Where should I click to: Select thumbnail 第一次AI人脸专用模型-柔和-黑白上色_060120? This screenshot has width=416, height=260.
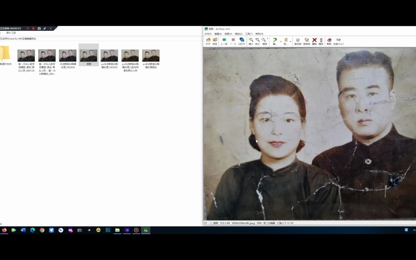point(26,61)
